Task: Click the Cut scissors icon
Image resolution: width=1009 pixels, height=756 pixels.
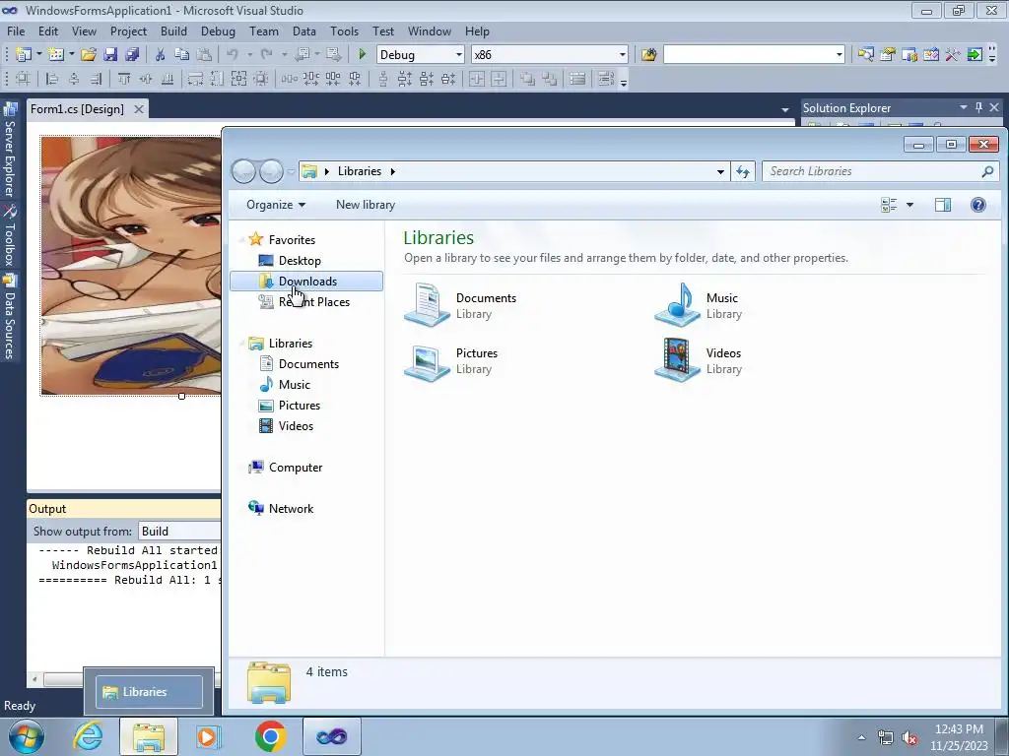Action: point(161,55)
